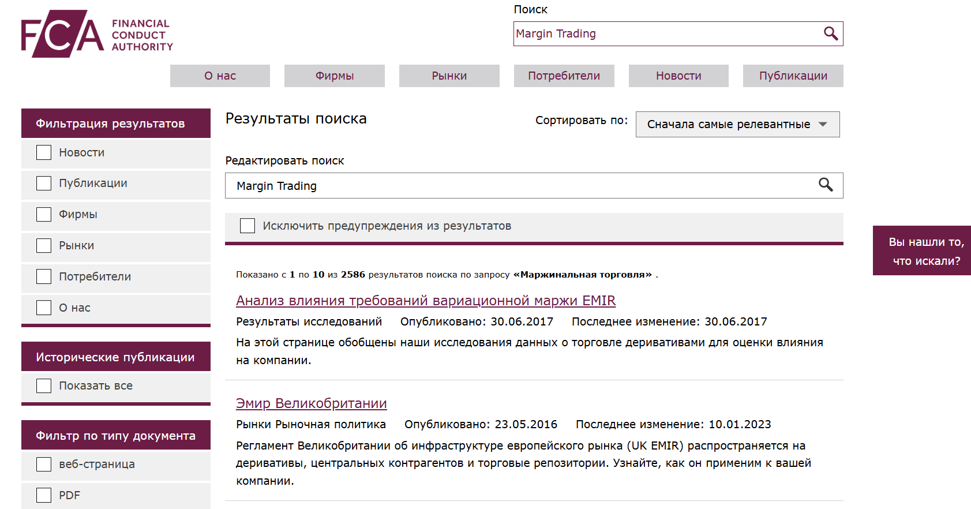Click Результаты исследований category text
Screen dimensions: 971x509
[309, 321]
